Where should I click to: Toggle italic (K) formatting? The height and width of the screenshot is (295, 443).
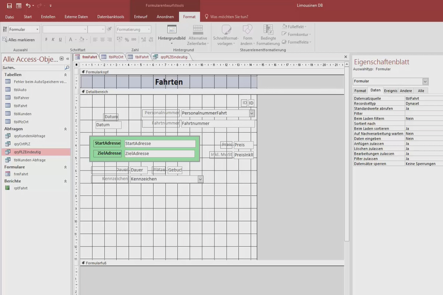point(53,39)
